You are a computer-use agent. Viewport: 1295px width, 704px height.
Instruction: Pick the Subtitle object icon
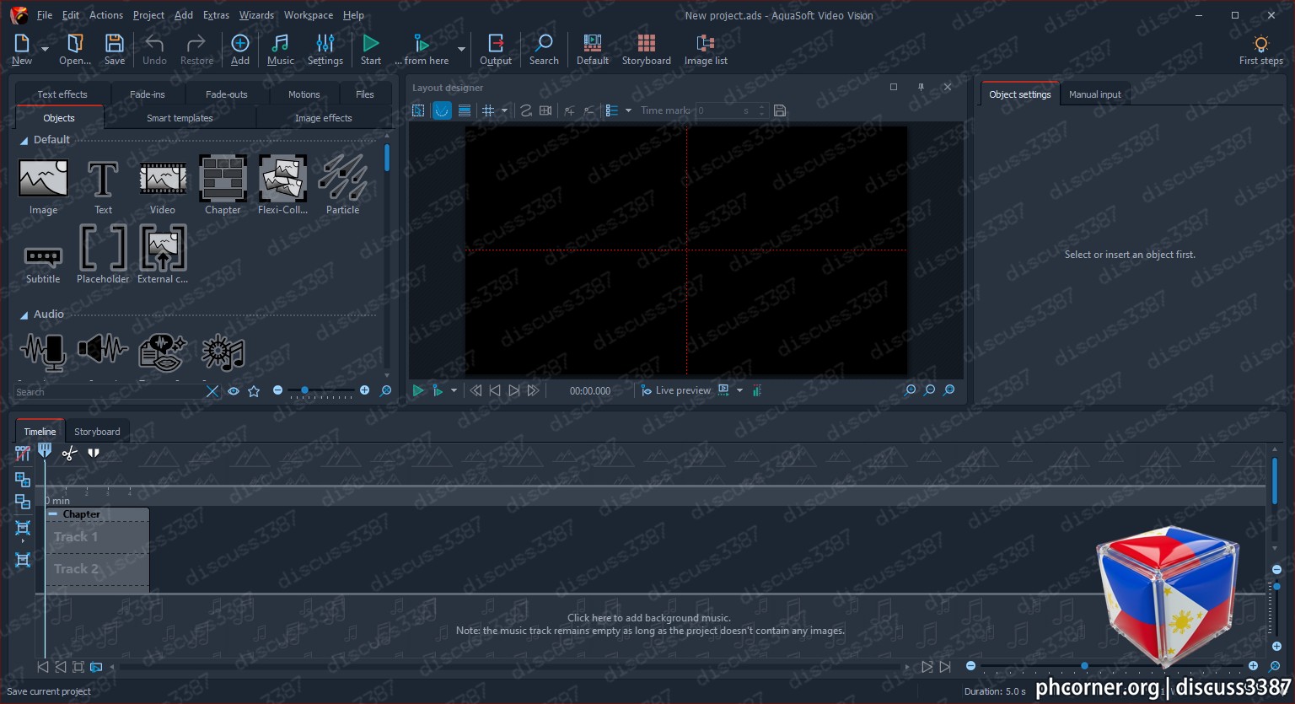43,255
